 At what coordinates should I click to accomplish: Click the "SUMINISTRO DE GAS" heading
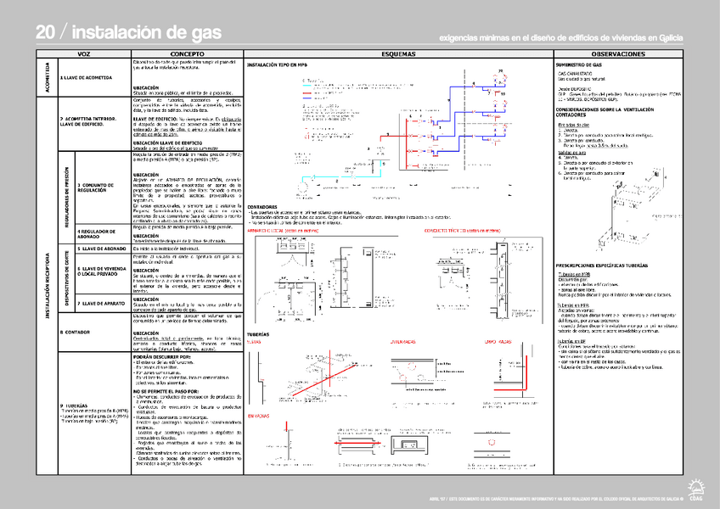(x=578, y=65)
